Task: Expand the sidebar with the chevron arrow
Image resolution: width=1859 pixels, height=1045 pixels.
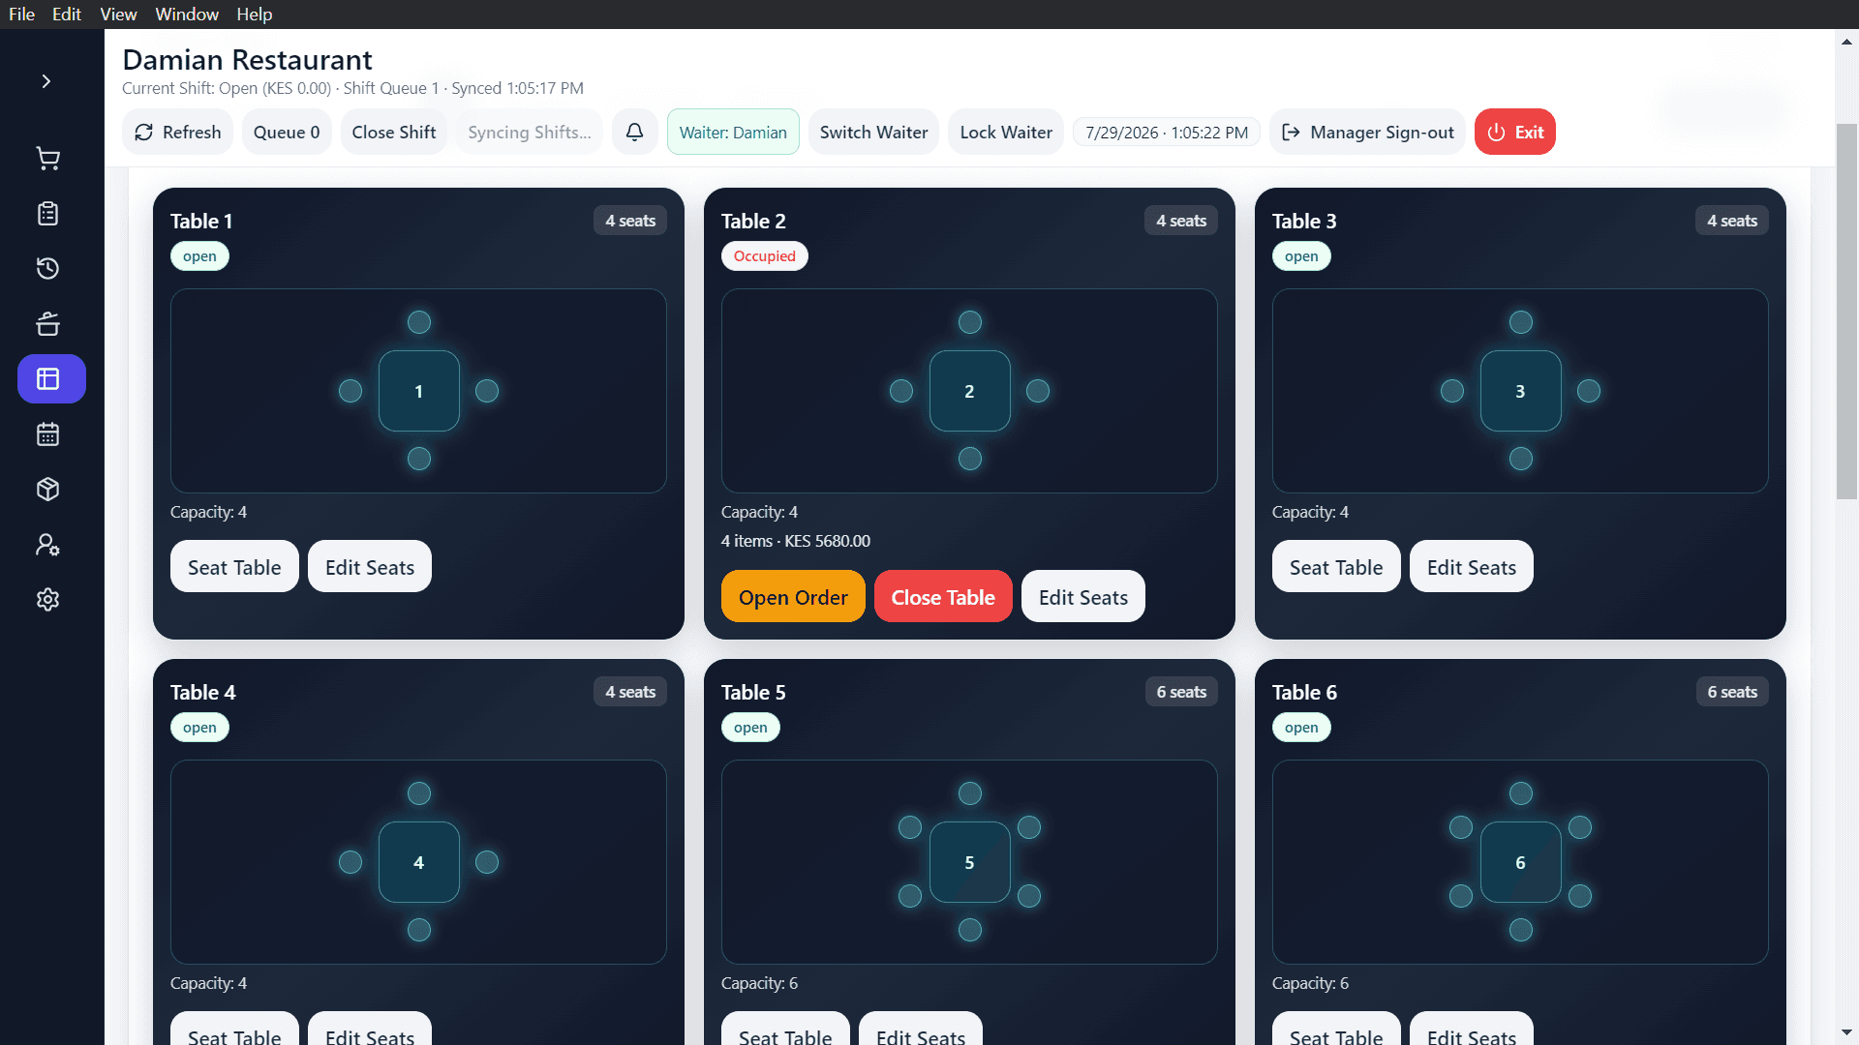Action: click(46, 81)
